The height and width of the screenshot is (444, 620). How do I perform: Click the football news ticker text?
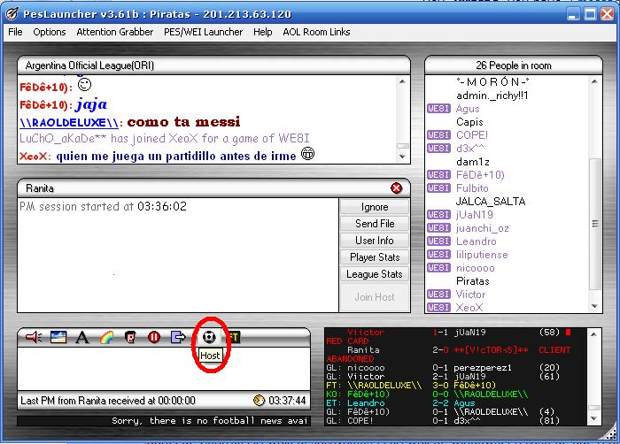click(x=210, y=421)
